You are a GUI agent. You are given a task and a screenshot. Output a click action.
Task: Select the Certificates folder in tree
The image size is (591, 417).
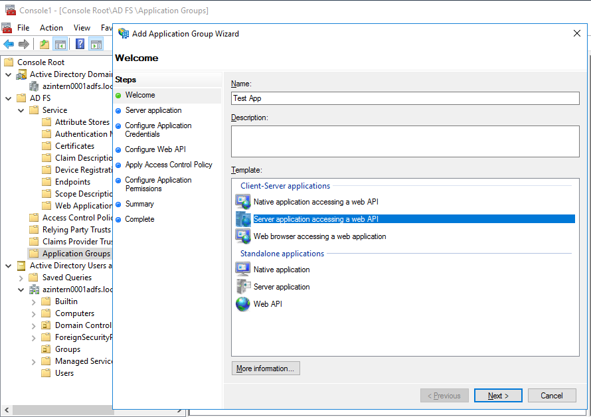(x=74, y=146)
